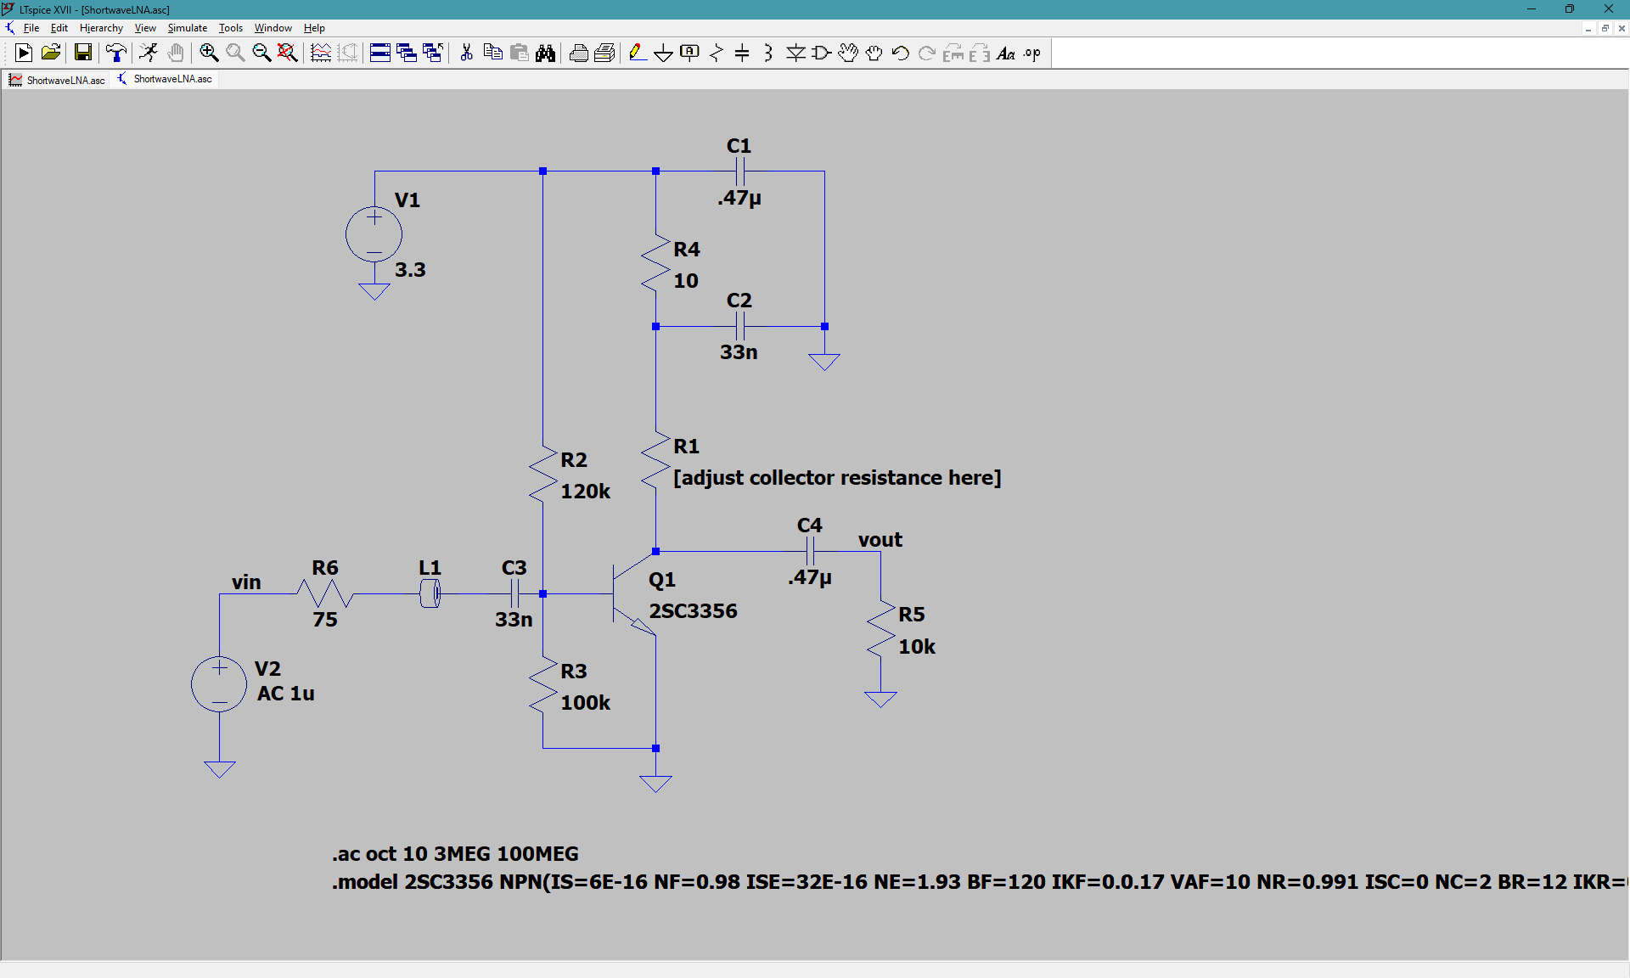
Task: Open the Component gate icon
Action: tap(821, 53)
